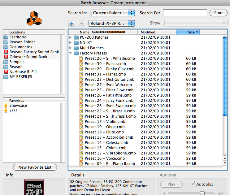Viewport: 230px width, 195px height.
Task: Click the MY REXFILES folder icon
Action: (x=6, y=77)
